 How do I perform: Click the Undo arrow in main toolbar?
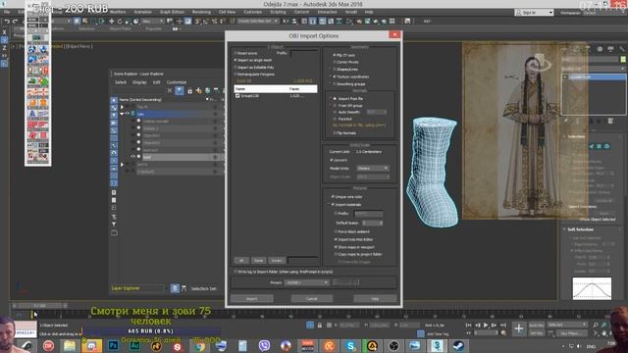pyautogui.click(x=7, y=22)
